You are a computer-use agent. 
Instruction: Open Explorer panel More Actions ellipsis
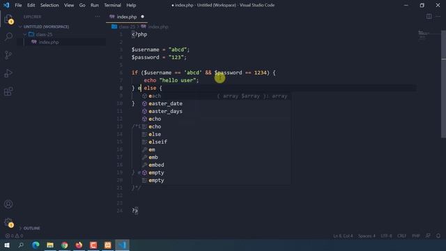98,17
